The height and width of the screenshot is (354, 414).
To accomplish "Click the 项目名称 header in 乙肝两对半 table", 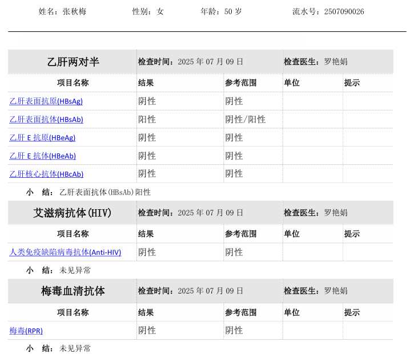I will pyautogui.click(x=73, y=83).
